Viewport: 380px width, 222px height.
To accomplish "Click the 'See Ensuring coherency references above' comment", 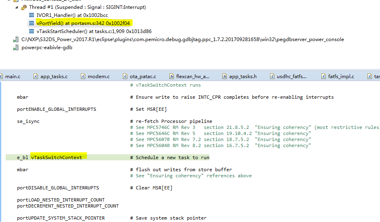I will [x=191, y=176].
